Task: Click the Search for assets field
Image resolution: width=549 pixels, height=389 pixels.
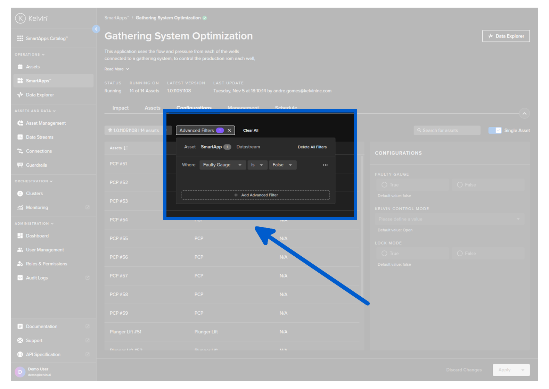Action: click(x=447, y=131)
